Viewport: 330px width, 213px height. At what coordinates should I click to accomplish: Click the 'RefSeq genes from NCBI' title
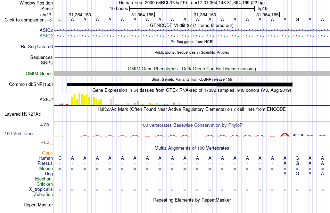coord(192,42)
